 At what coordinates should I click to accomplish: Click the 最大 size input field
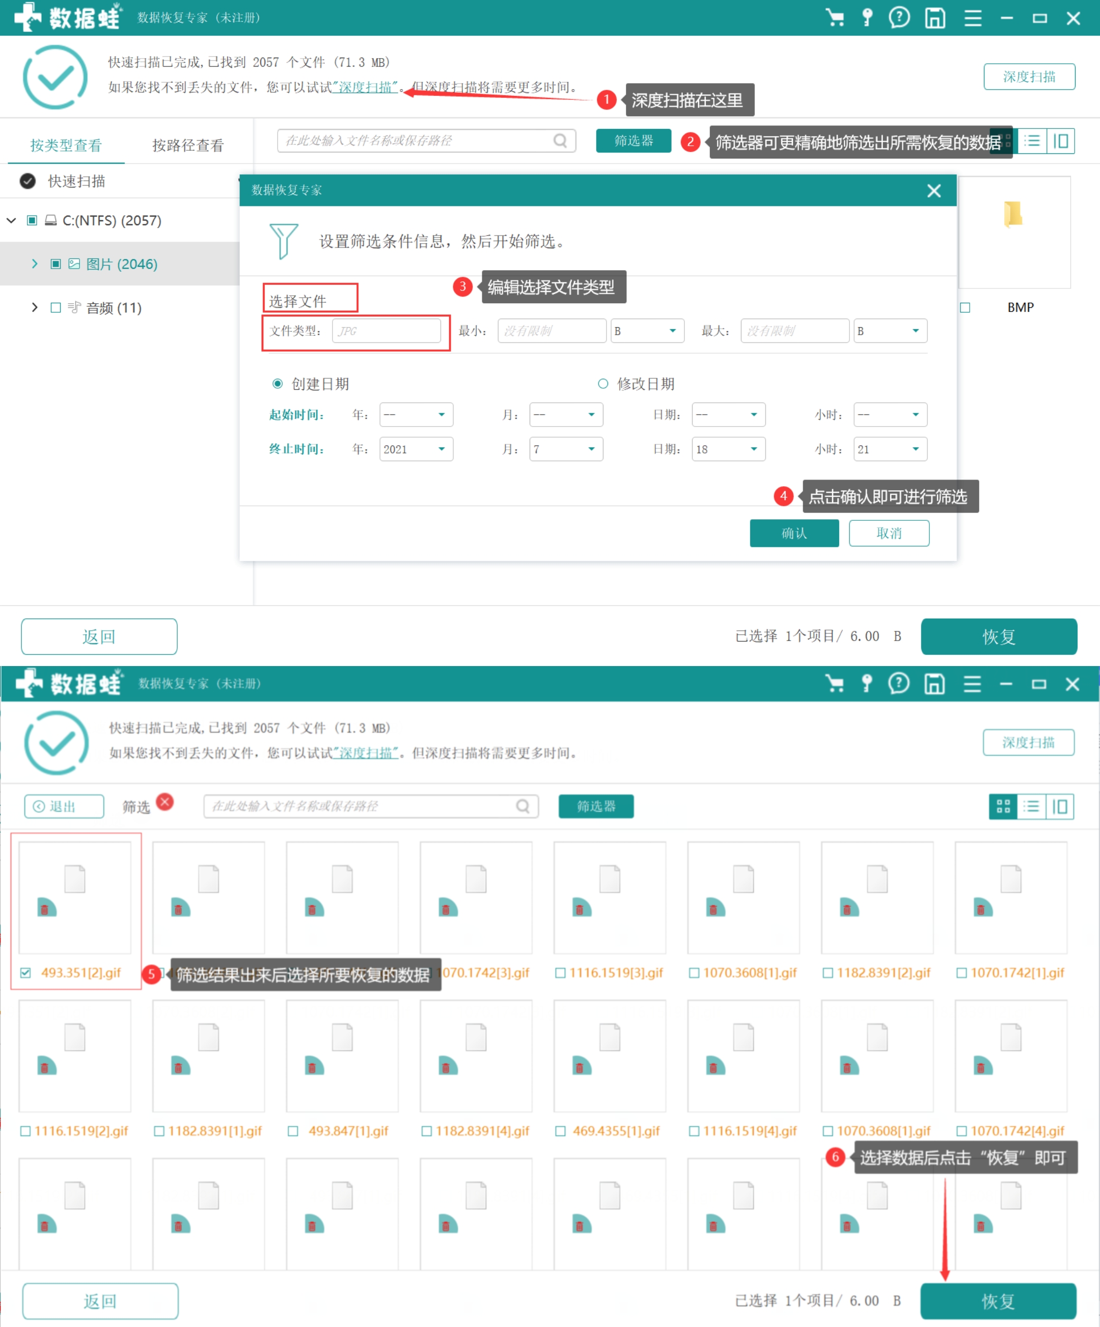tap(795, 331)
